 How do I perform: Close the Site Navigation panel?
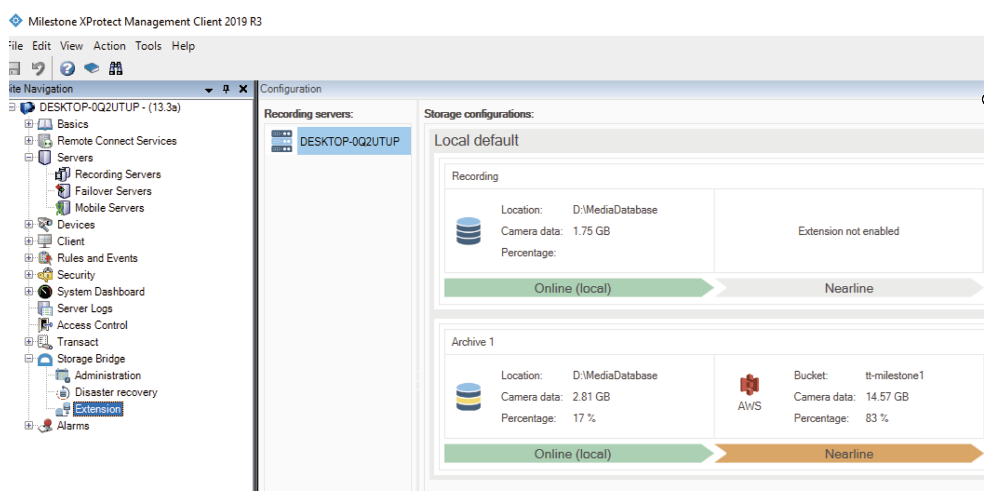[243, 89]
